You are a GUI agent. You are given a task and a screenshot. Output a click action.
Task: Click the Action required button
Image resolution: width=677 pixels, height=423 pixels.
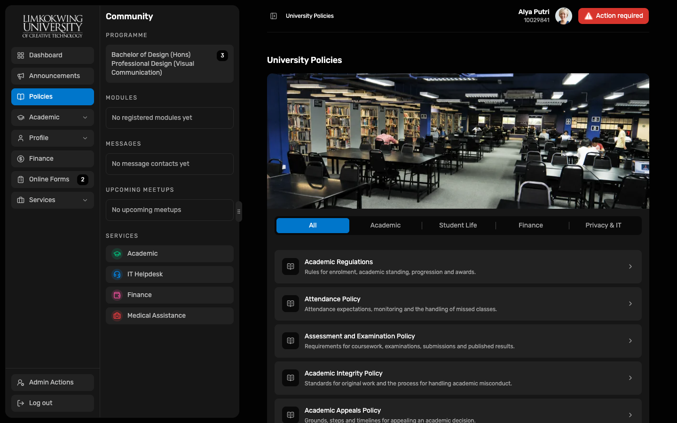click(614, 16)
